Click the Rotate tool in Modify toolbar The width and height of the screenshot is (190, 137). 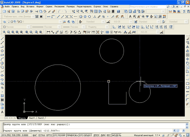click(x=188, y=63)
